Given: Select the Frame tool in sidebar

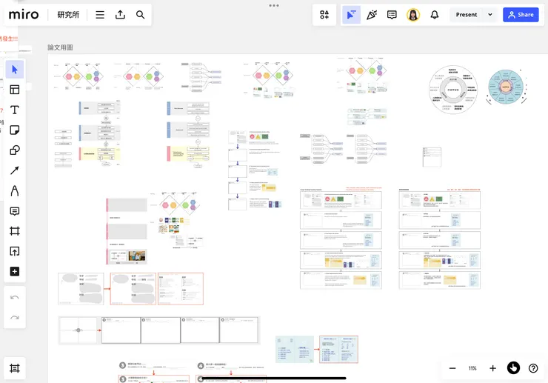Looking at the screenshot, I should coord(15,231).
